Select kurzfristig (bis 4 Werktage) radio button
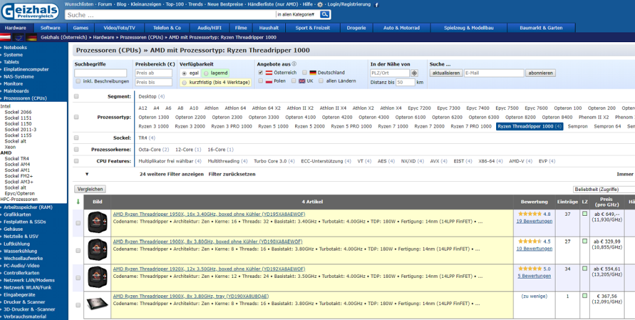Screen dimensions: 635x320 (185, 82)
